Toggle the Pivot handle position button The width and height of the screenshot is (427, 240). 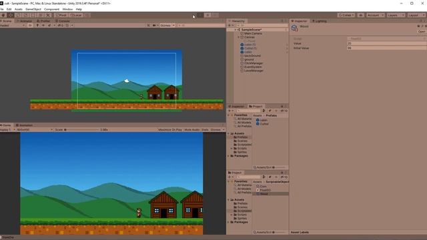(61, 15)
